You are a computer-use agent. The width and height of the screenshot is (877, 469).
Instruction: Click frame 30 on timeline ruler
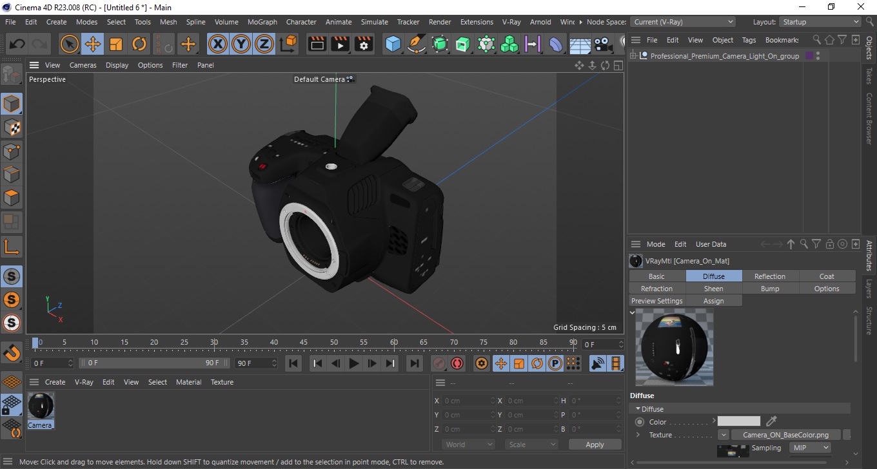pyautogui.click(x=214, y=342)
